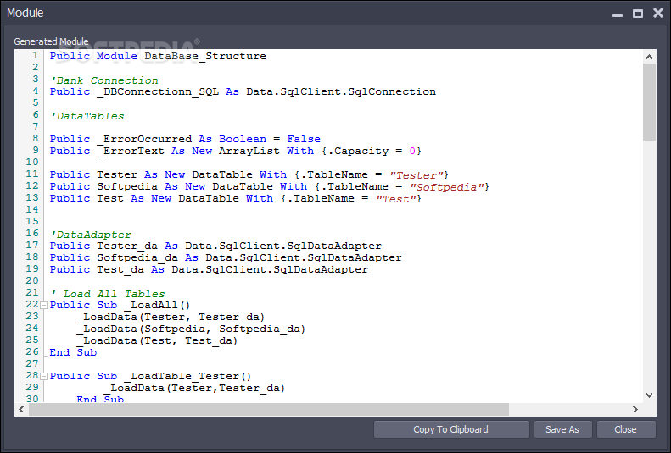This screenshot has width=671, height=453.
Task: Collapse the _LoadTable_Tester sub at line 28
Action: (x=43, y=376)
